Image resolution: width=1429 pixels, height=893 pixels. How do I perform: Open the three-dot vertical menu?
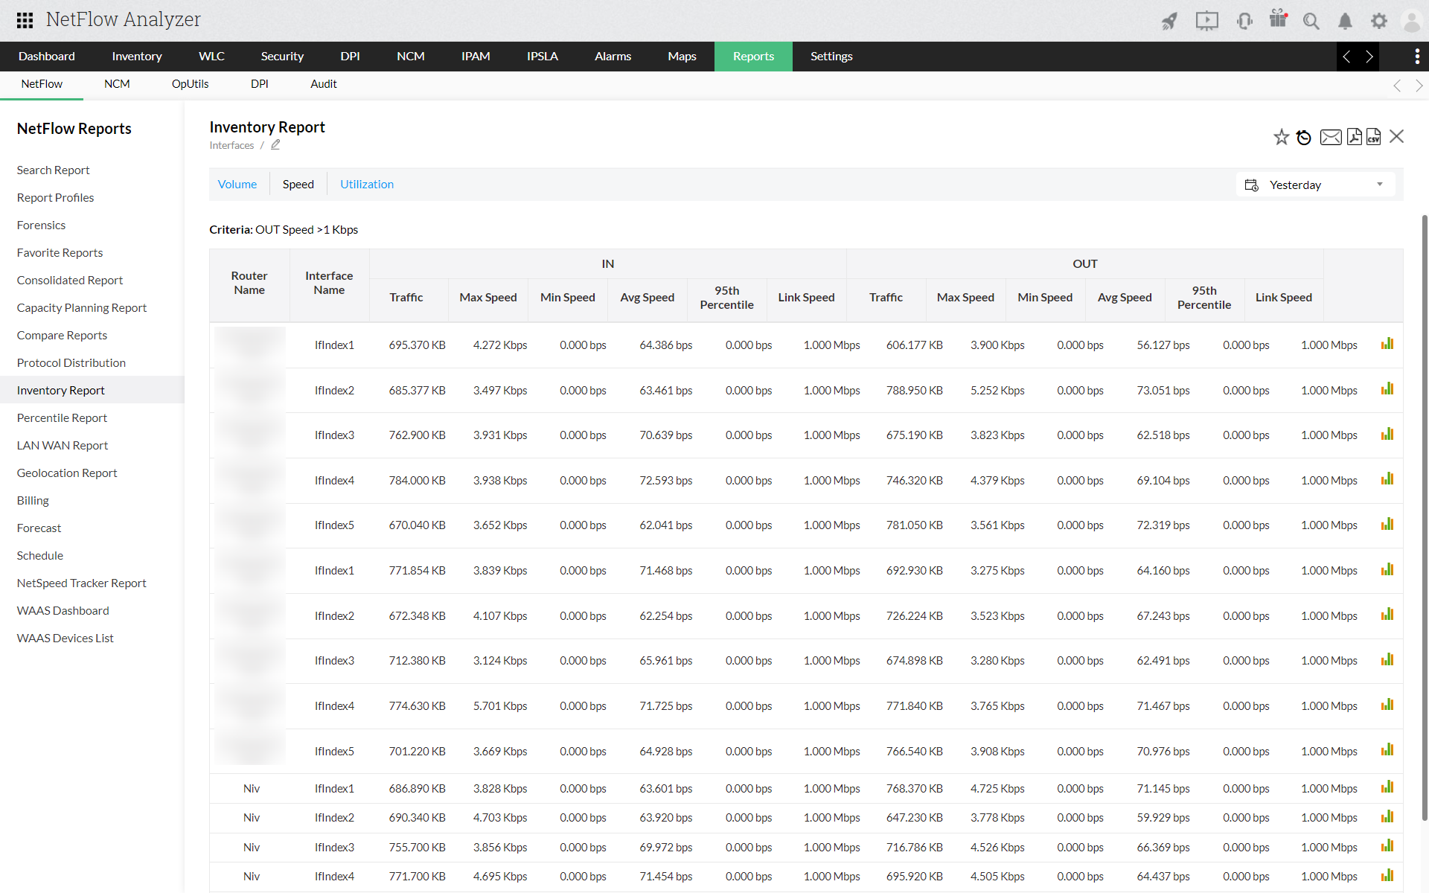click(x=1416, y=57)
